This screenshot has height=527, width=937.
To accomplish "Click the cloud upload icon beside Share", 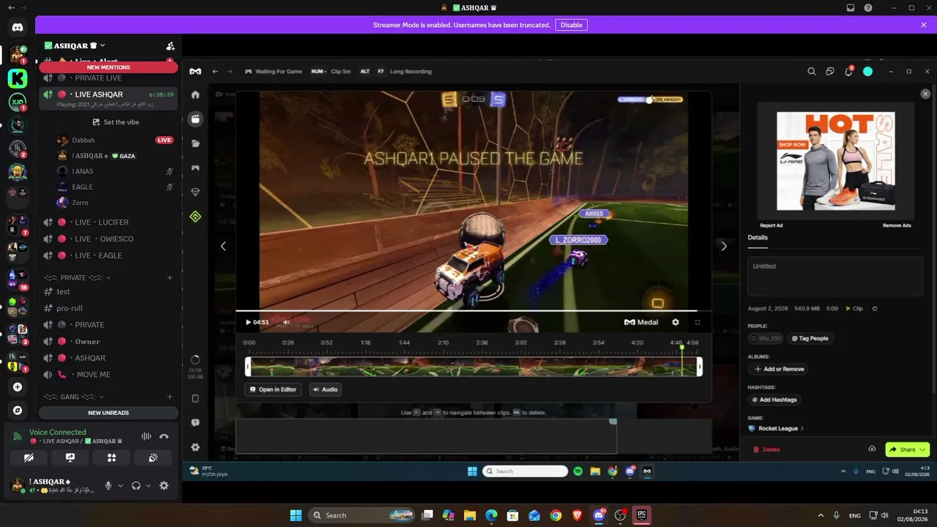I will 872,449.
